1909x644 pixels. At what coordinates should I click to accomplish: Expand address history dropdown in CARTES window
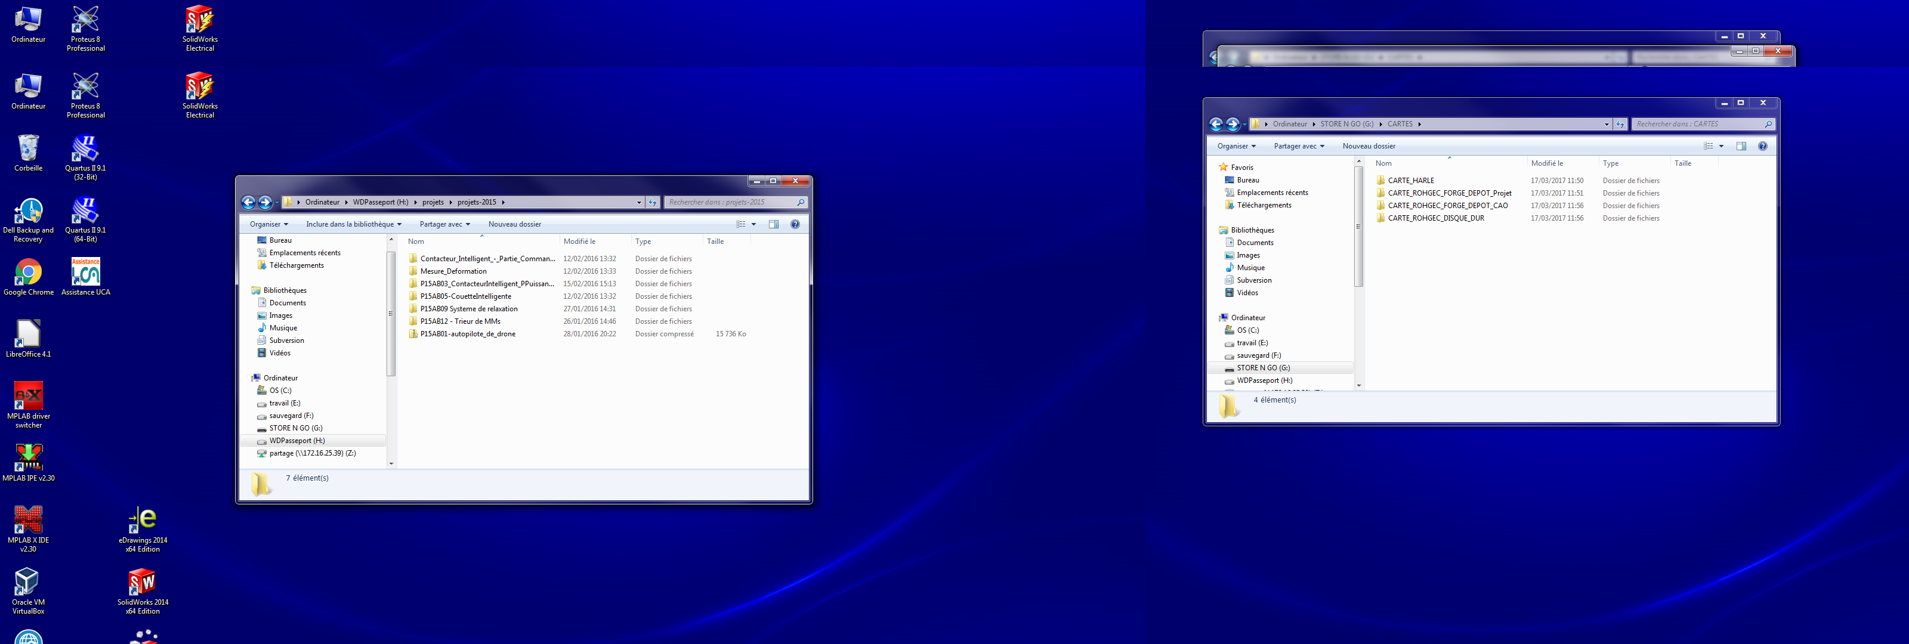[1607, 125]
